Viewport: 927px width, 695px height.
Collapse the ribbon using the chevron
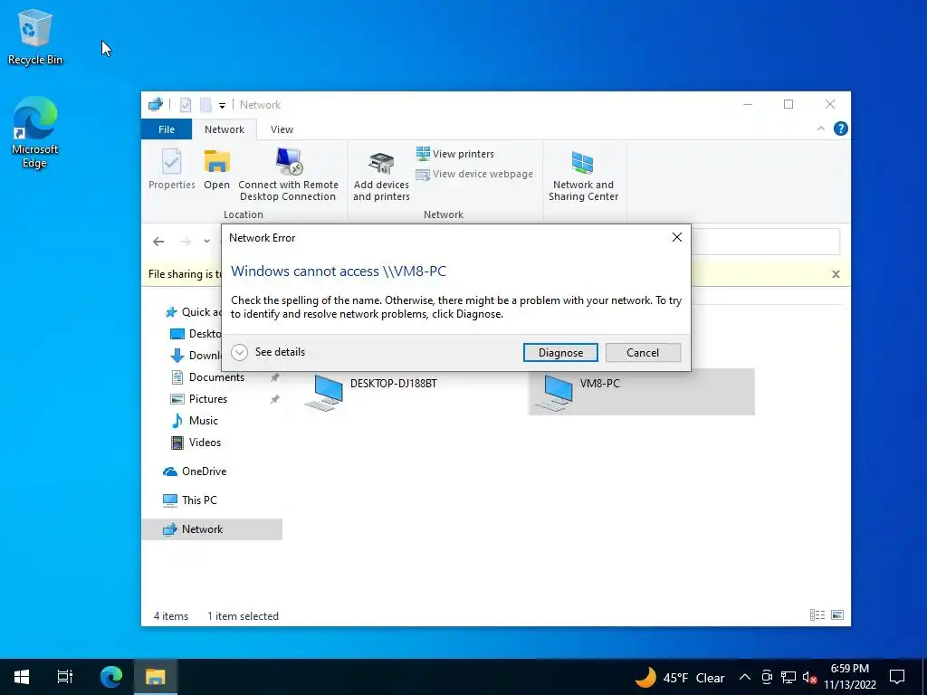pyautogui.click(x=820, y=129)
